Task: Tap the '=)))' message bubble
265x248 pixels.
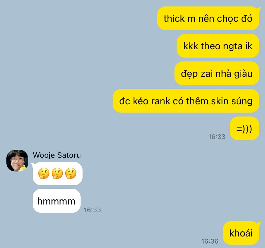Action: point(245,128)
